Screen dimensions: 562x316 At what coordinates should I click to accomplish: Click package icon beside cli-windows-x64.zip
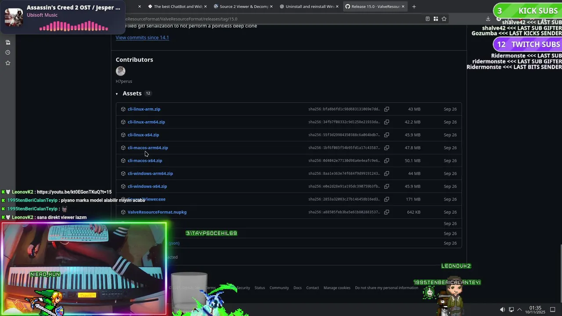(123, 186)
